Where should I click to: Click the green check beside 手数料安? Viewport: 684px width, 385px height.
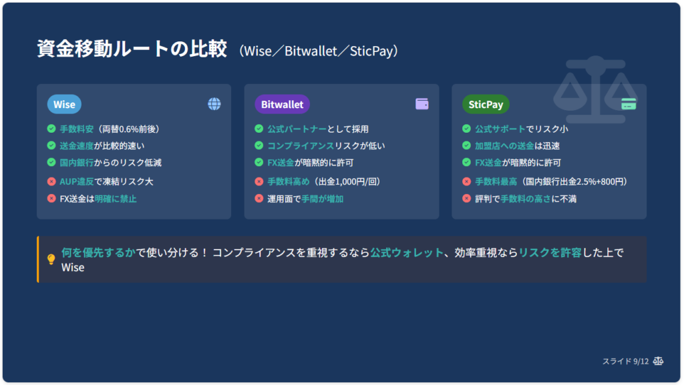(x=51, y=129)
